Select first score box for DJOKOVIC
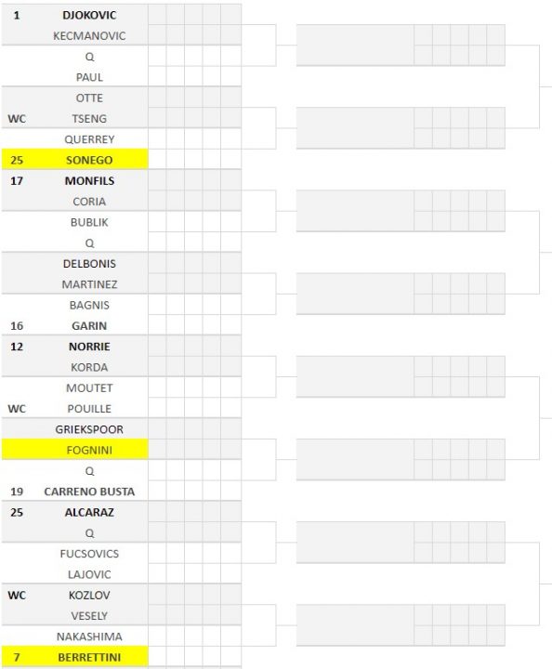Screen dimensions: 552x669 157,15
